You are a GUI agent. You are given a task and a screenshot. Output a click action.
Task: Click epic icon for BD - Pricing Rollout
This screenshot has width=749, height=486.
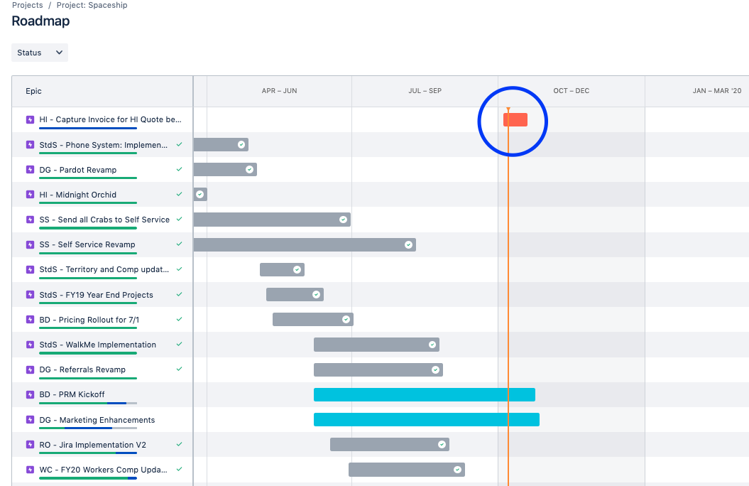pos(30,319)
